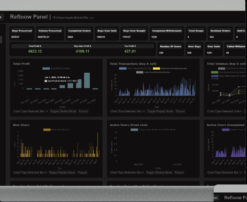Click Toggle Display Mode under Total Transactions chart
Image resolution: width=247 pixels, height=202 pixels.
pos(160,111)
